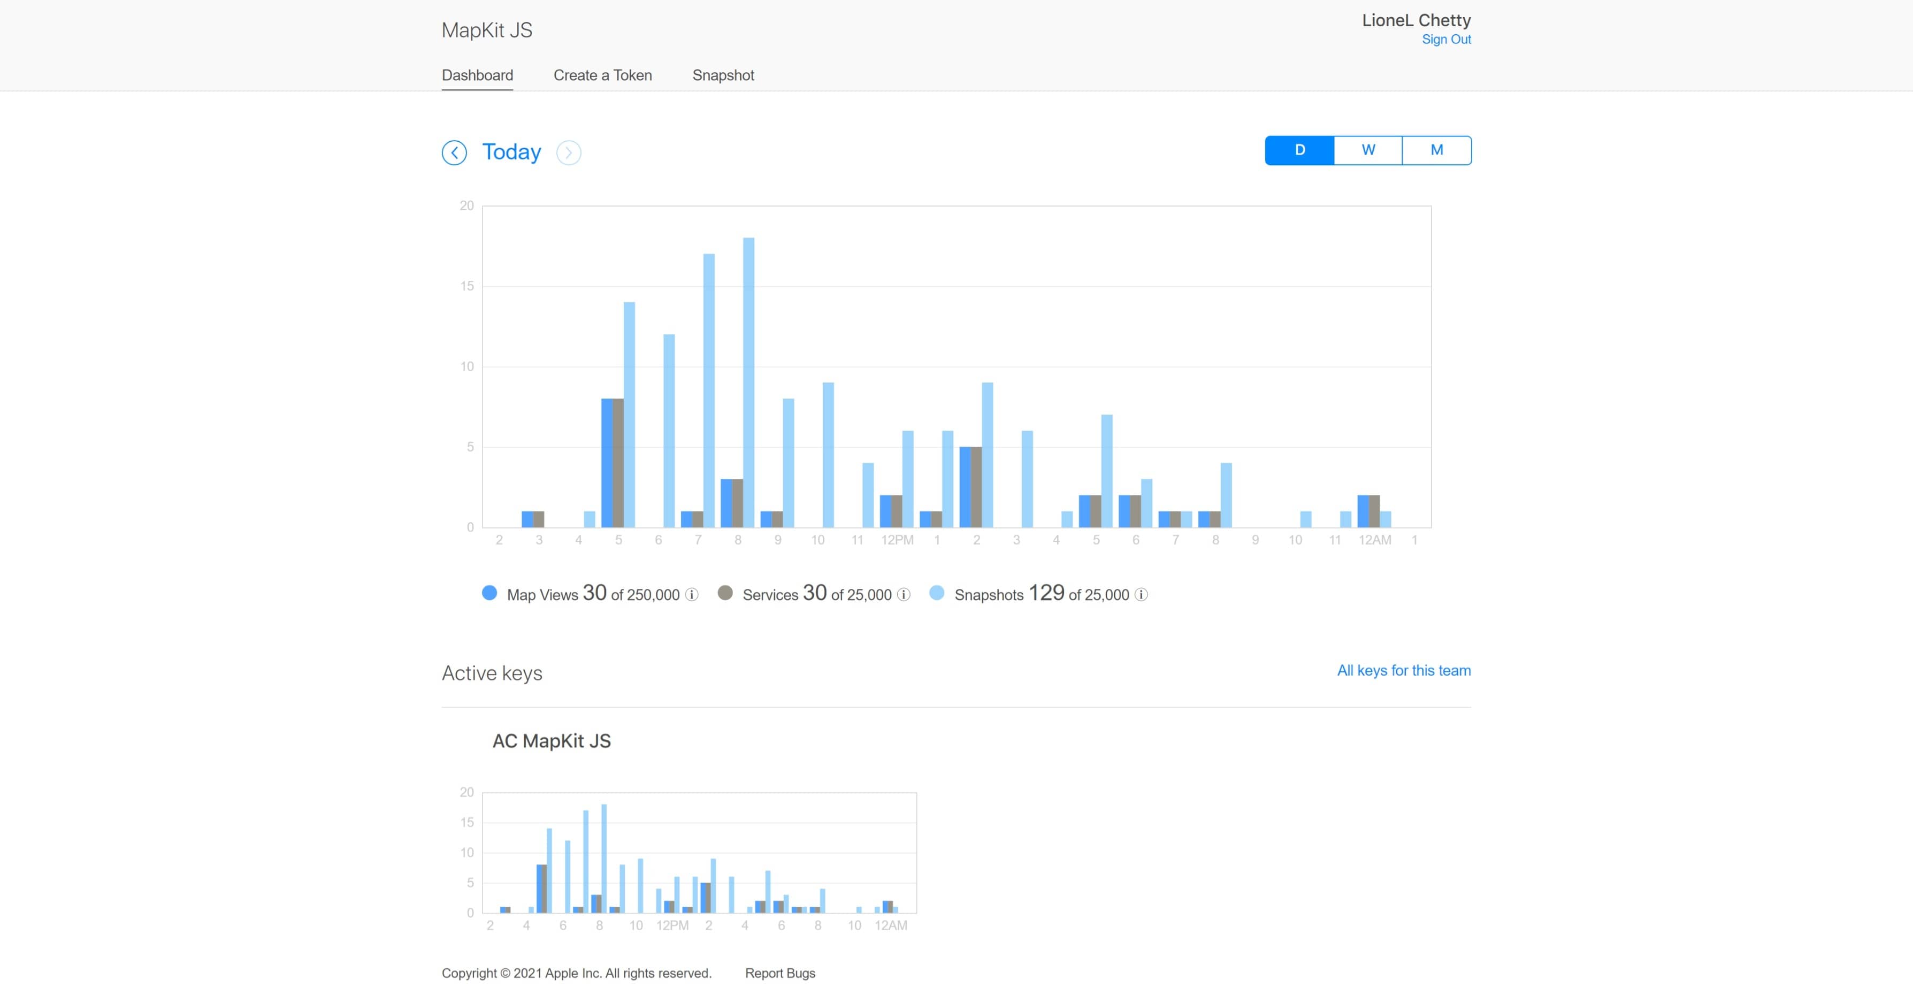Click the Services gray legend dot
The height and width of the screenshot is (1003, 1913).
pyautogui.click(x=725, y=593)
